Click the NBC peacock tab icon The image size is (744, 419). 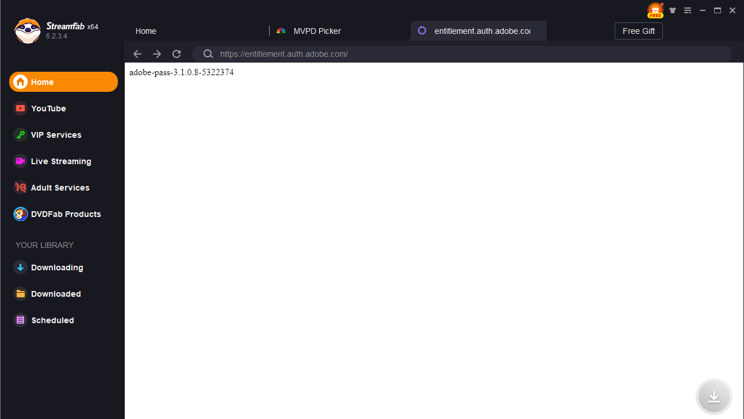point(281,31)
